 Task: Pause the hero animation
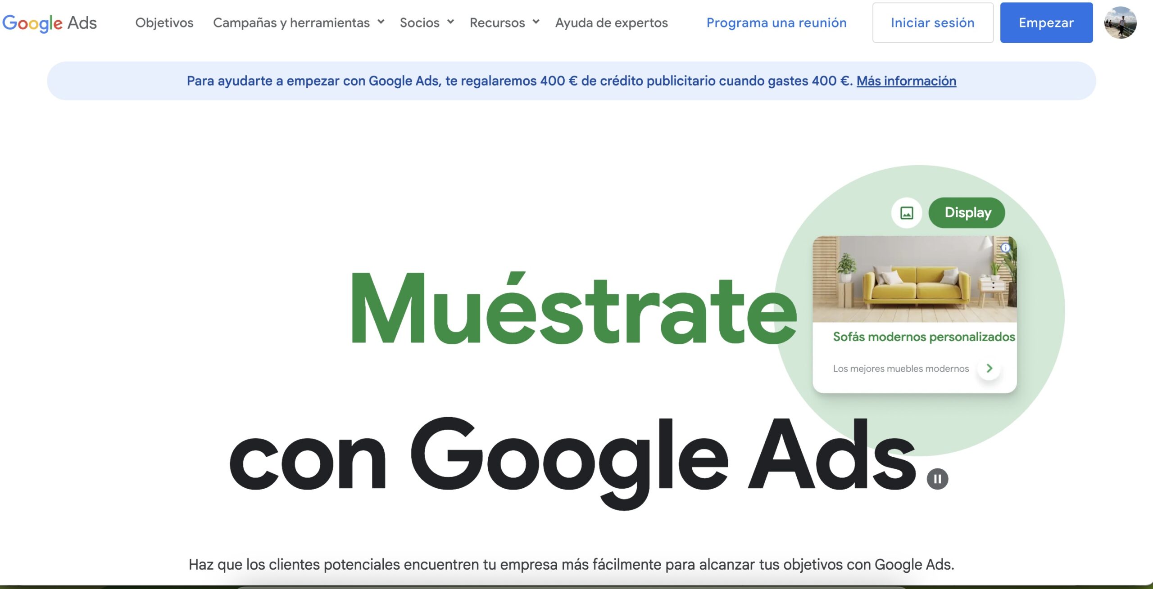click(x=937, y=479)
